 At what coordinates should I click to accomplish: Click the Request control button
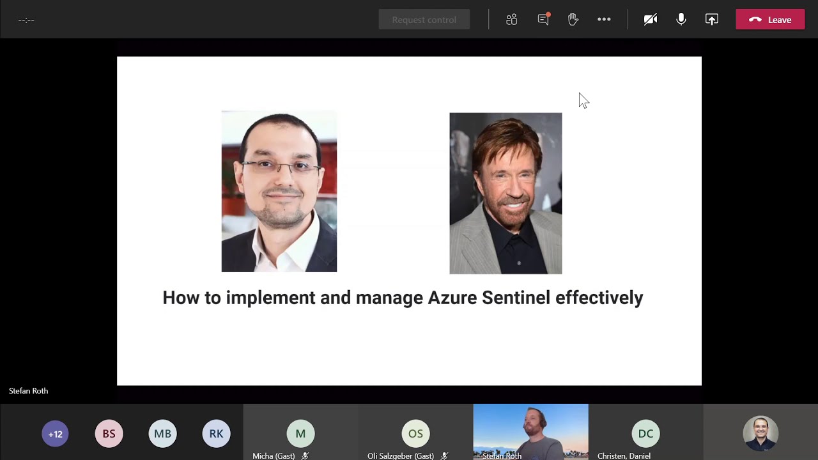click(424, 20)
